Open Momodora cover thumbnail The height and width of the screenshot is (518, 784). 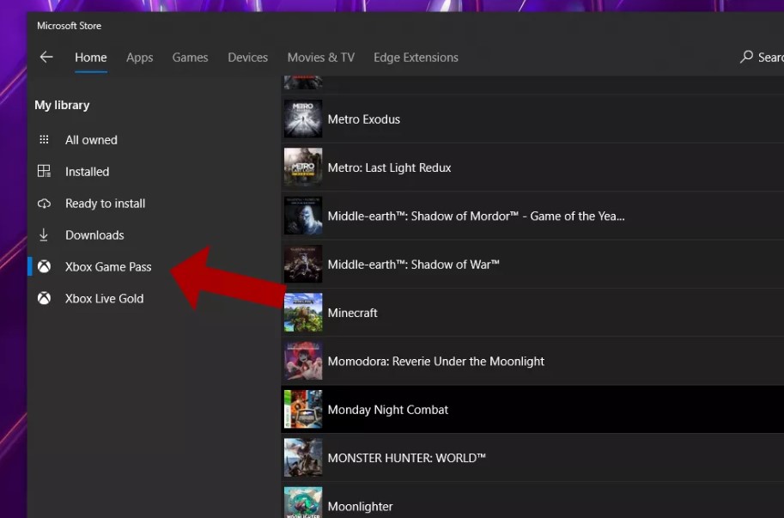click(303, 361)
